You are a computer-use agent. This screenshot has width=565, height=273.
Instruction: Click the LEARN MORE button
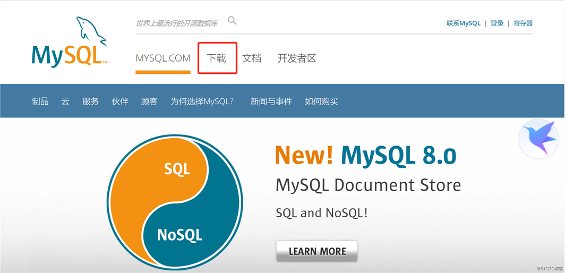coord(316,251)
